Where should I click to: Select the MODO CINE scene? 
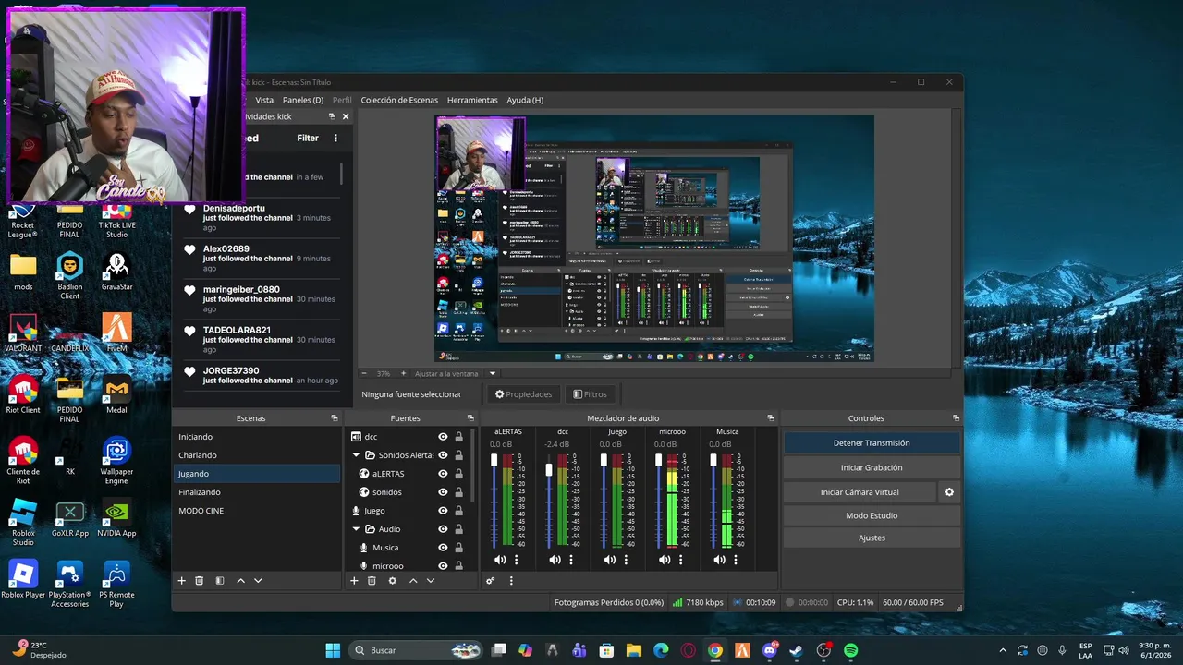(x=257, y=511)
